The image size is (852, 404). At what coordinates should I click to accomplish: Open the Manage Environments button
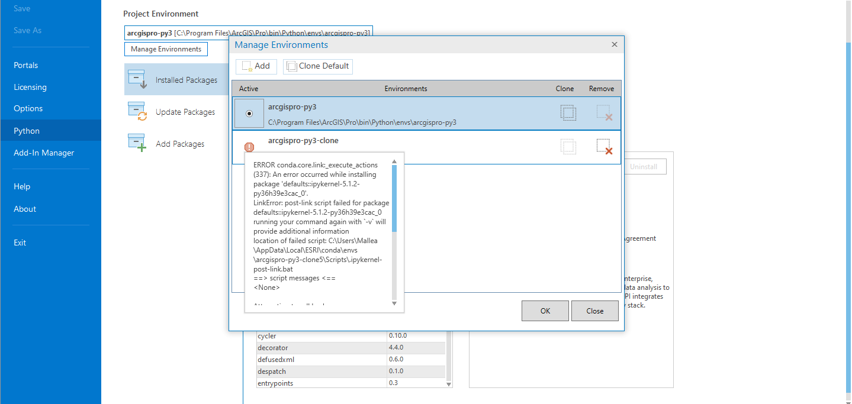tap(166, 49)
